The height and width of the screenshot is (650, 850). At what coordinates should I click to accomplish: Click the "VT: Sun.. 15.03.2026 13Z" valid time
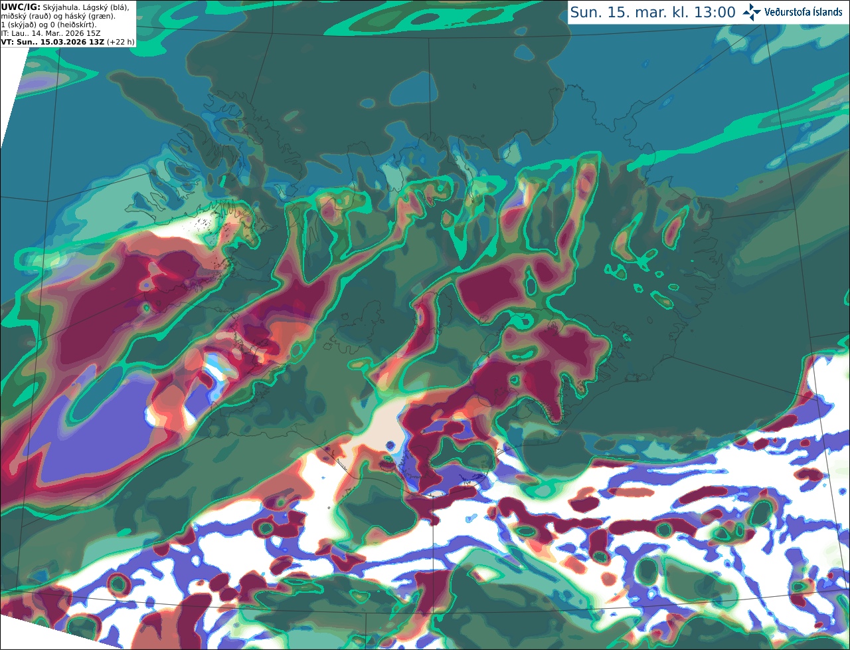tap(52, 42)
